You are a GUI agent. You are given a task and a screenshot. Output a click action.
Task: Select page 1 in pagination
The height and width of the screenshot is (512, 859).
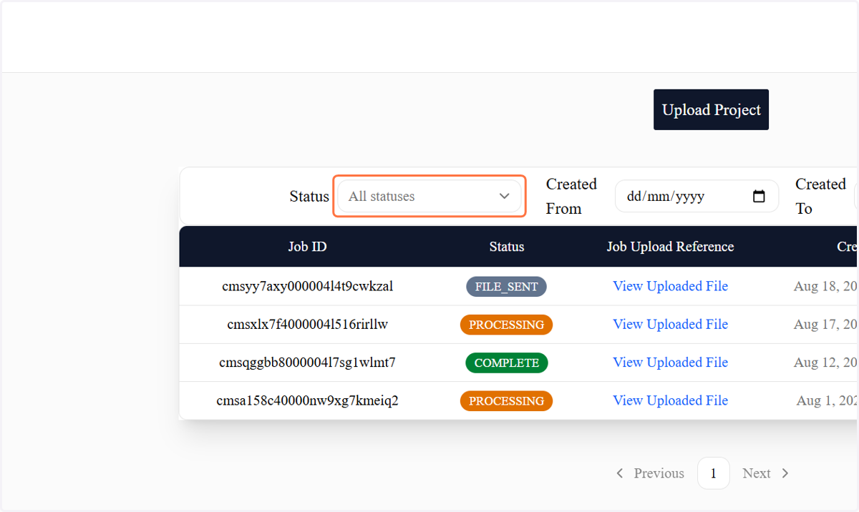(713, 473)
